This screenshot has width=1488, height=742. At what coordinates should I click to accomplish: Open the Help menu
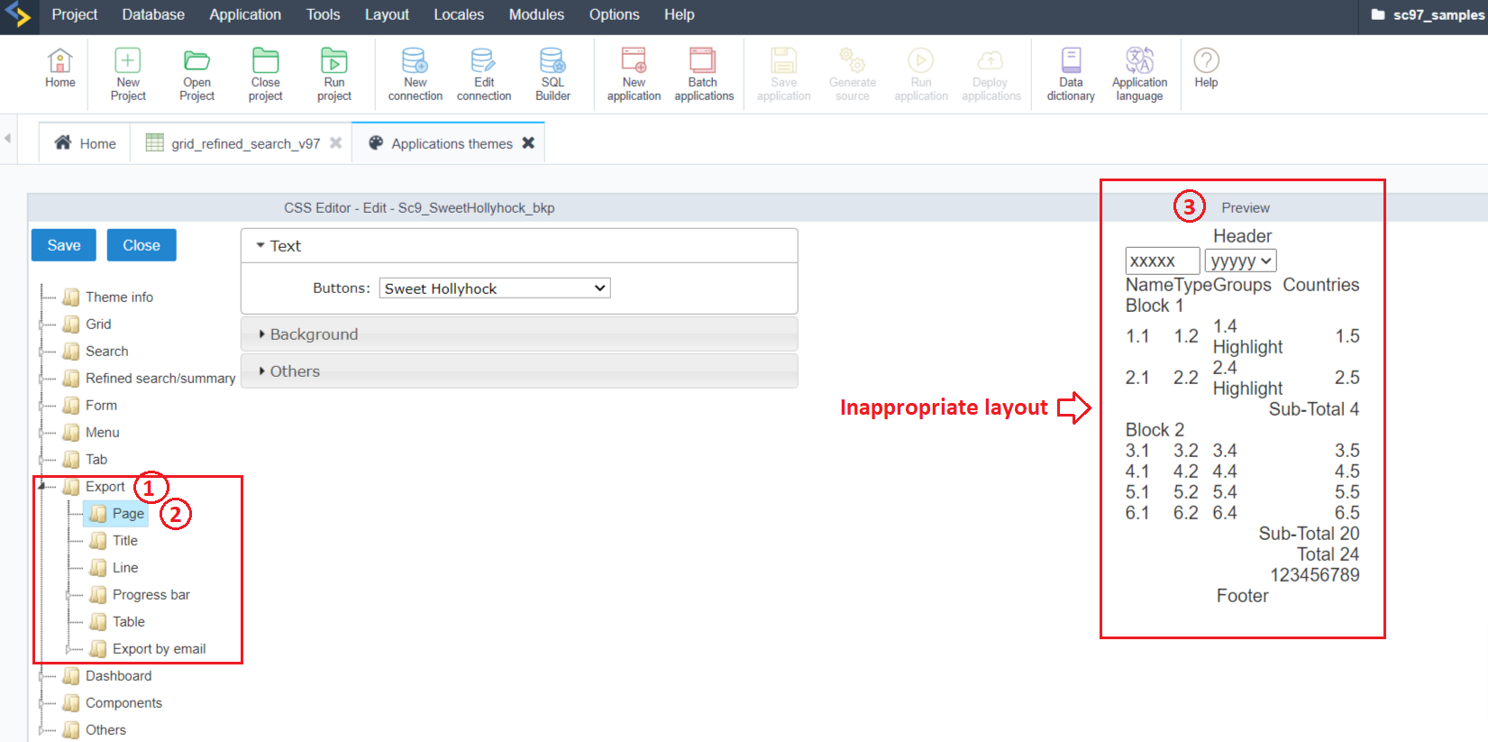point(680,15)
